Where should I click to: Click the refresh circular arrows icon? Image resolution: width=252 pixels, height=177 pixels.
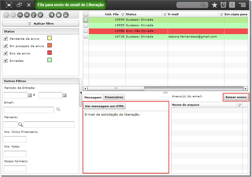pos(33,15)
